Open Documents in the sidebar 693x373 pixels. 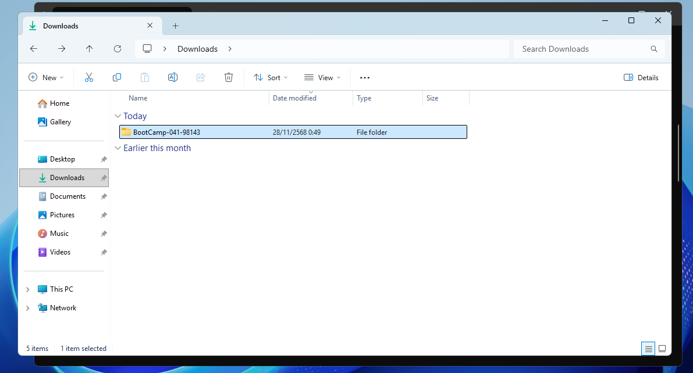[67, 196]
